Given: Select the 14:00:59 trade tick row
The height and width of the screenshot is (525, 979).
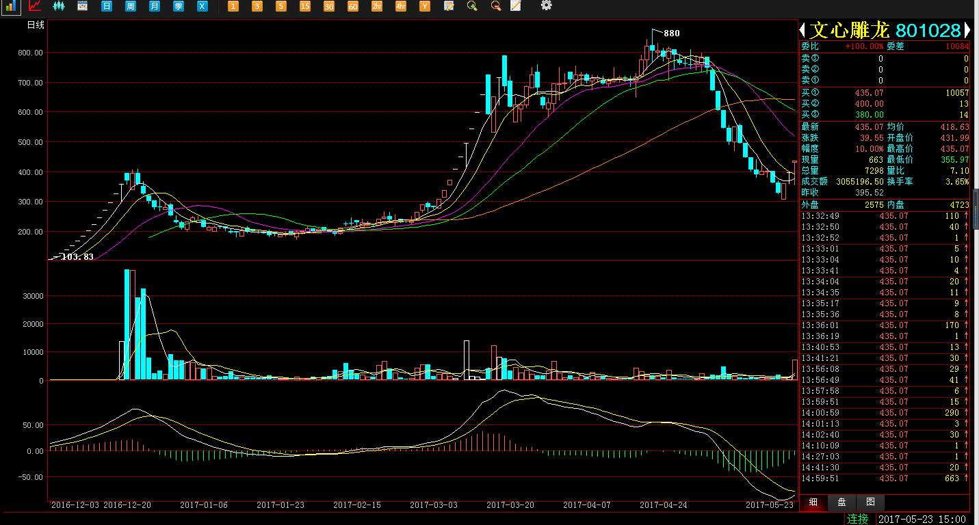Looking at the screenshot, I should (x=885, y=412).
